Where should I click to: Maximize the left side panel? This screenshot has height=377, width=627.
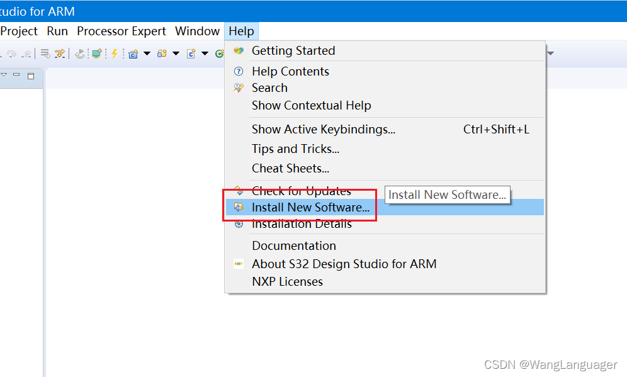[x=31, y=76]
